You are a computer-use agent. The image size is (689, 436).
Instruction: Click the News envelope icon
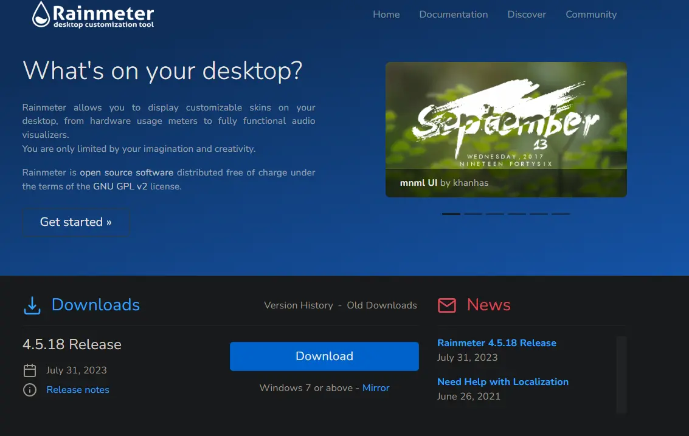[447, 305]
